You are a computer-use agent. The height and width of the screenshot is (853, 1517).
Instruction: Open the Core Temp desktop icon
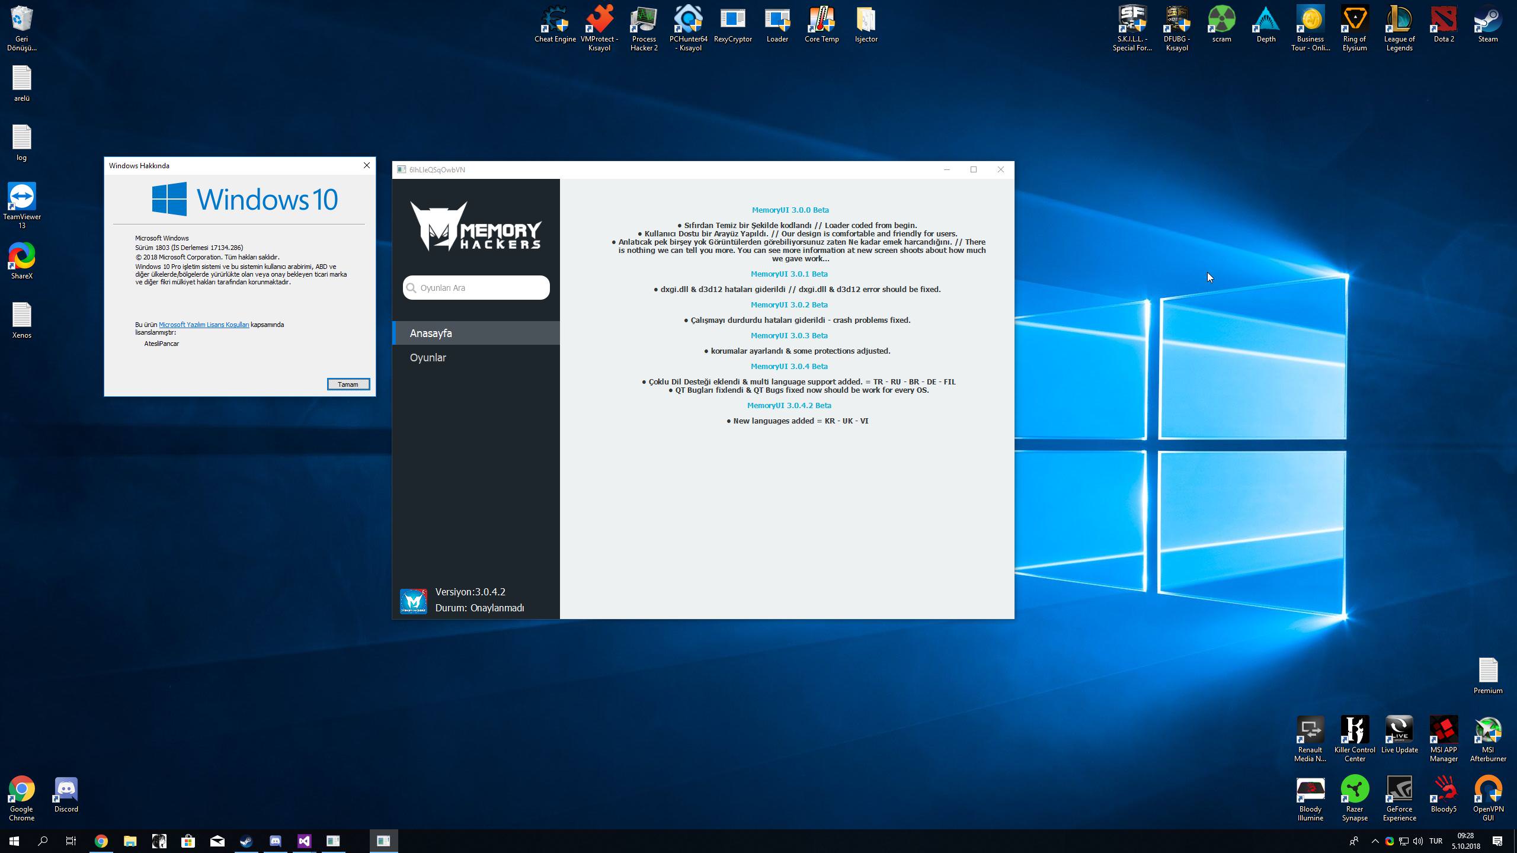coord(821,25)
